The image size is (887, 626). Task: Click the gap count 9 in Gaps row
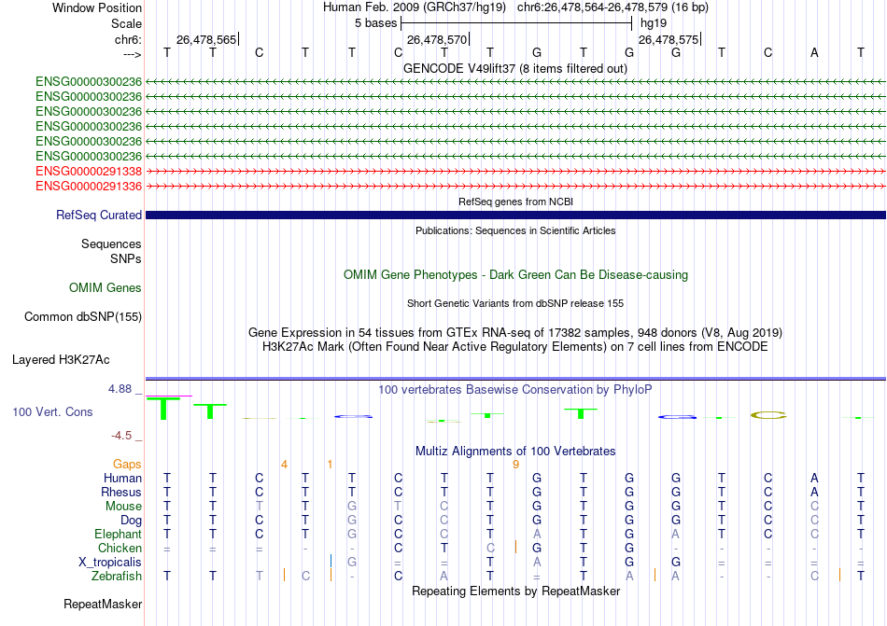[x=516, y=465]
